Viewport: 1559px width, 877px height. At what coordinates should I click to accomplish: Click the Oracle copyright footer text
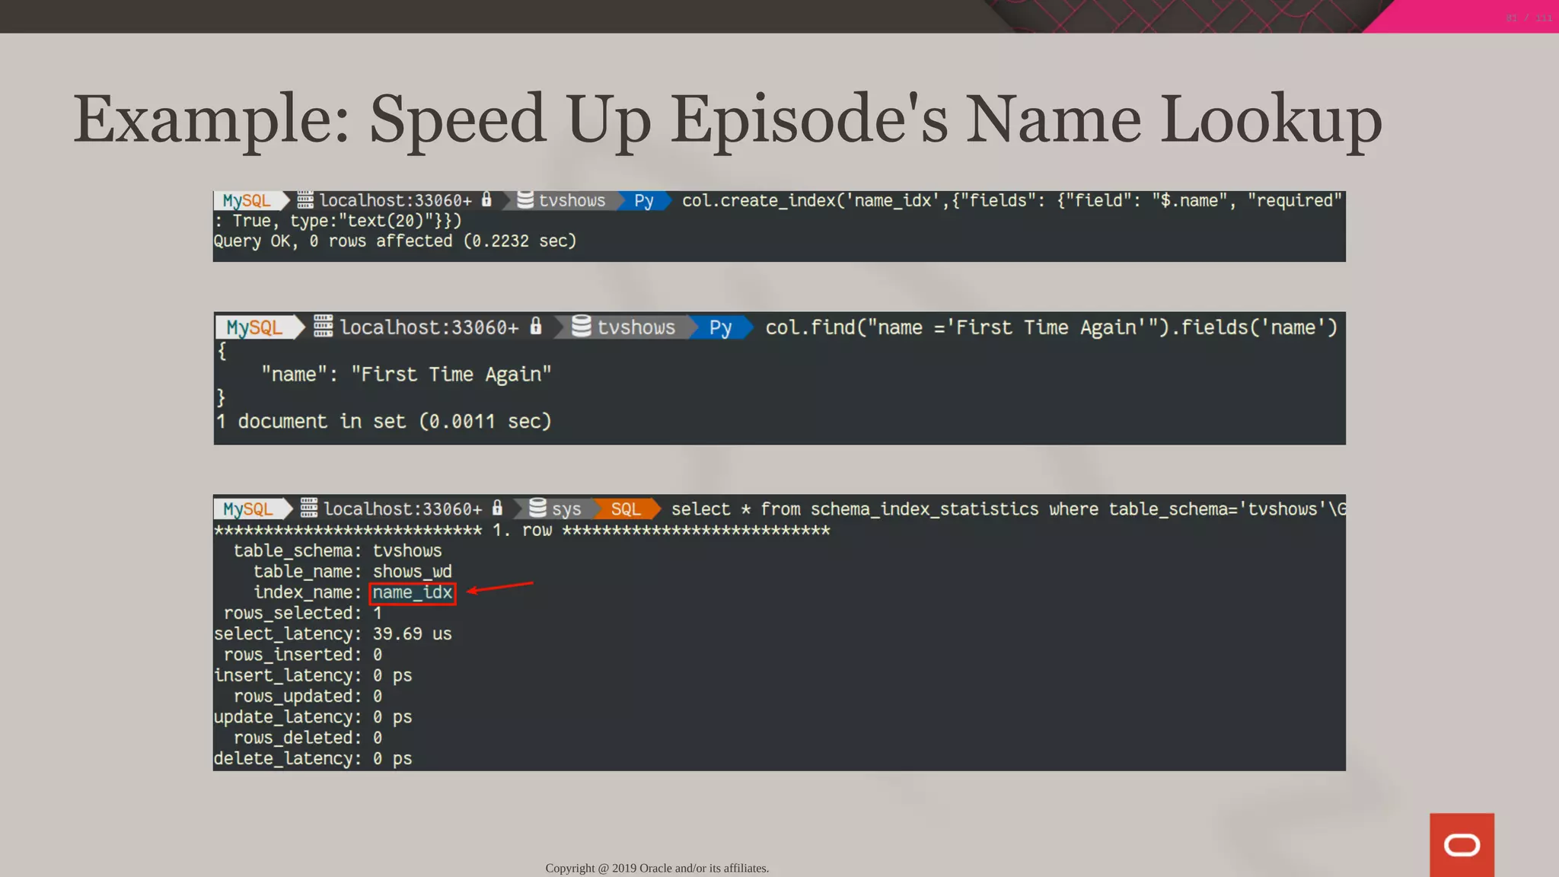coord(657,868)
